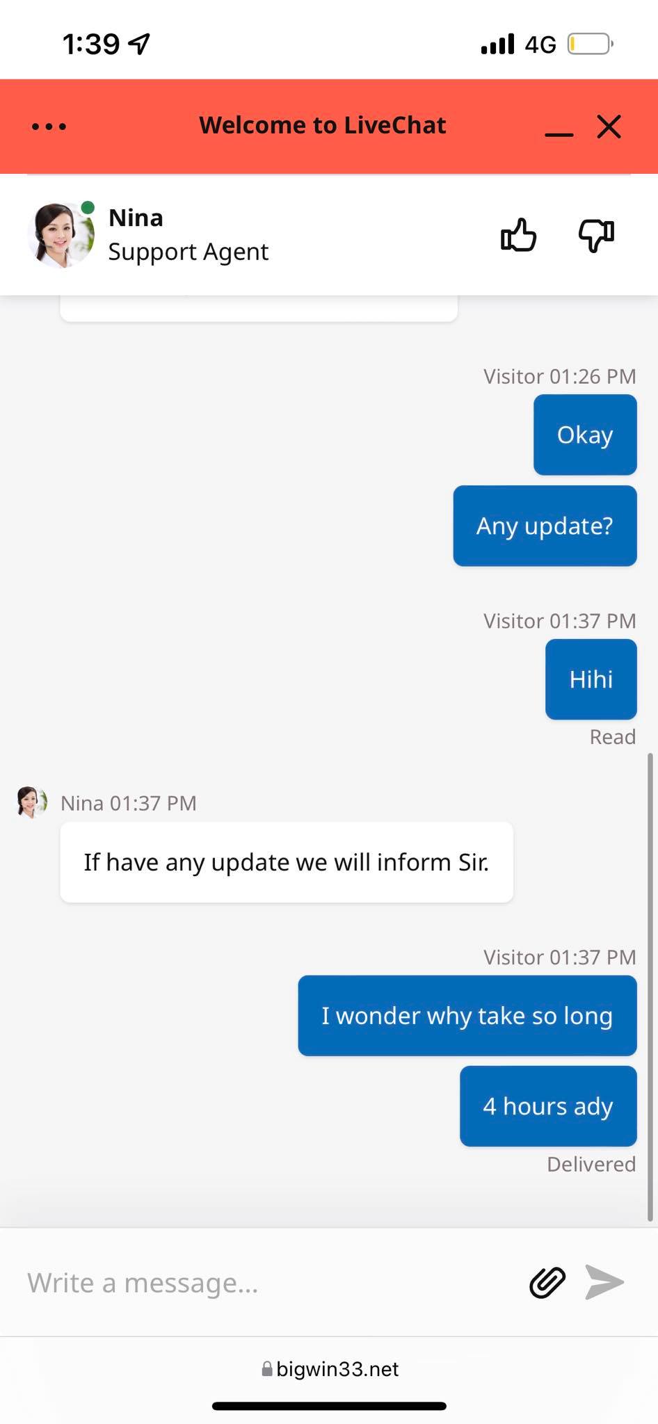Tap the small Nina avatar beside reply
Screen dimensions: 658x1424
[32, 802]
